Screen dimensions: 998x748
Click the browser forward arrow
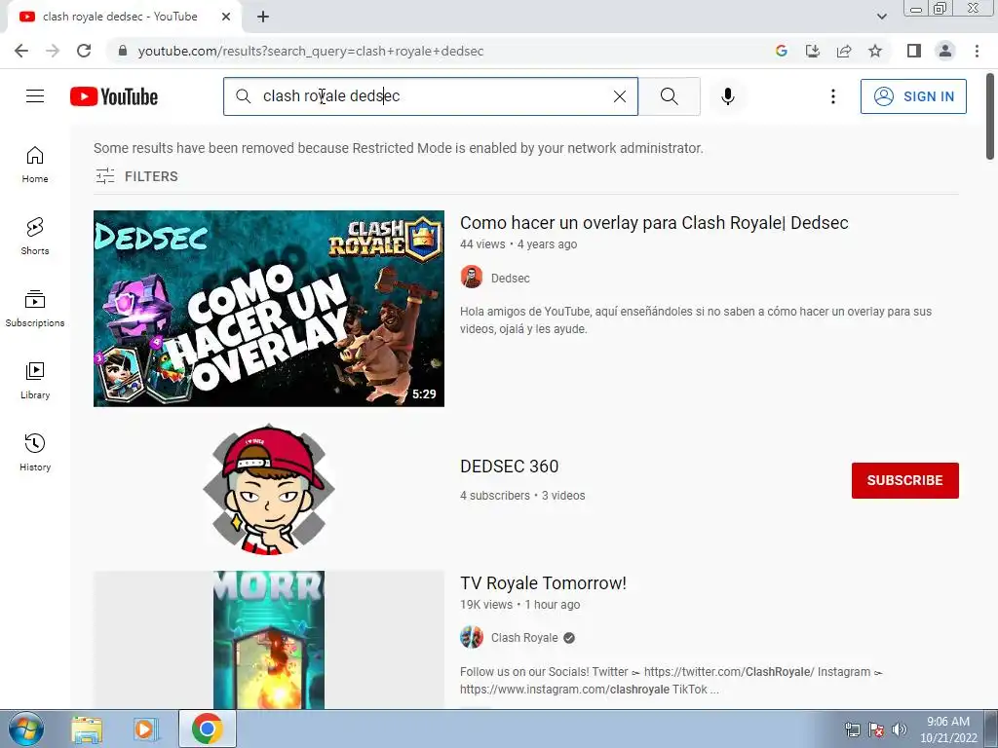[x=53, y=51]
